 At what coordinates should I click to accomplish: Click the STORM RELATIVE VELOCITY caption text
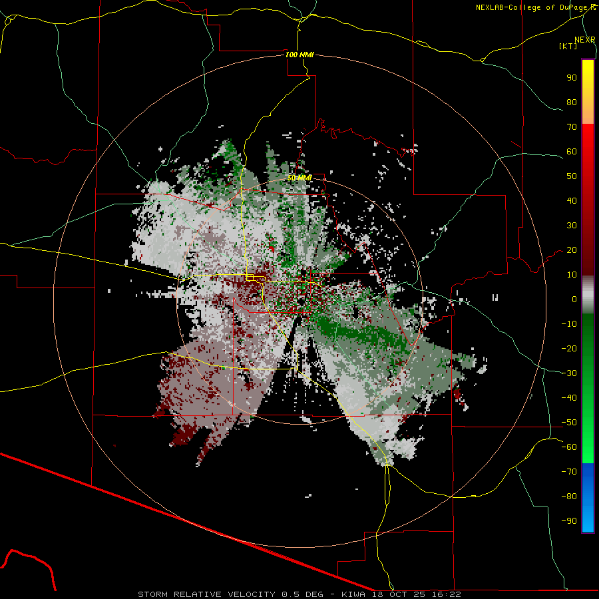click(206, 594)
